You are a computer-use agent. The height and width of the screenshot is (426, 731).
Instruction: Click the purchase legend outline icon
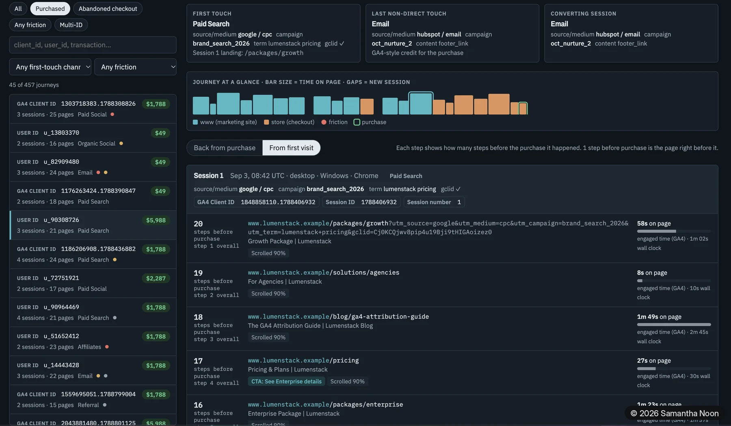[357, 122]
